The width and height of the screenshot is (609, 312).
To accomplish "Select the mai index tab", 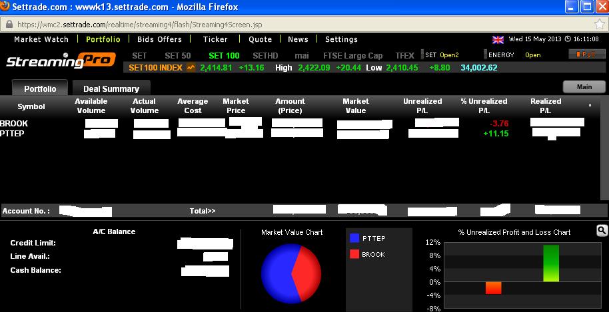I will click(x=301, y=55).
